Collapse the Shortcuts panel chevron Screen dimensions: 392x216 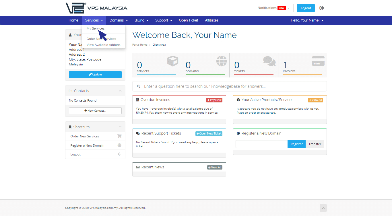(120, 127)
